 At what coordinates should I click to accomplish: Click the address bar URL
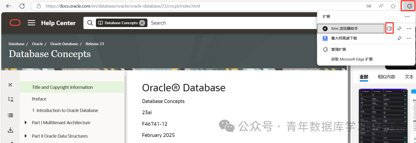click(x=123, y=6)
